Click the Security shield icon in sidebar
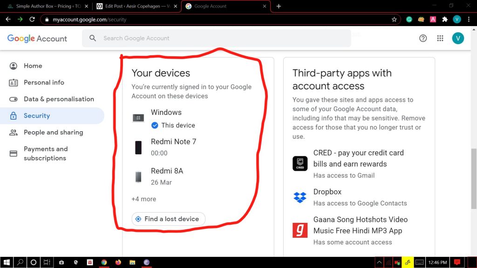Viewport: 477px width, 268px height. (x=14, y=115)
